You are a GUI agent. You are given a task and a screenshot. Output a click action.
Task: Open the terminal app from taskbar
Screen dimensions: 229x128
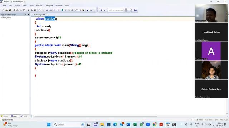(174, 124)
